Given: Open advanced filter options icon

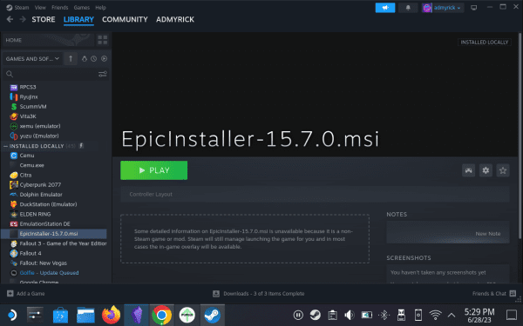Looking at the screenshot, I should (x=102, y=74).
